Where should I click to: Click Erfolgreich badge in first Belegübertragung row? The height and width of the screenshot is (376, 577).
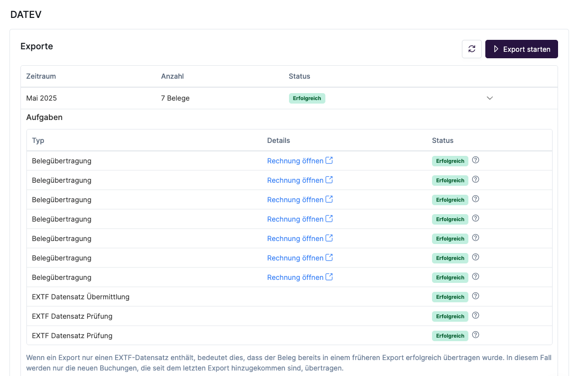[x=450, y=161]
